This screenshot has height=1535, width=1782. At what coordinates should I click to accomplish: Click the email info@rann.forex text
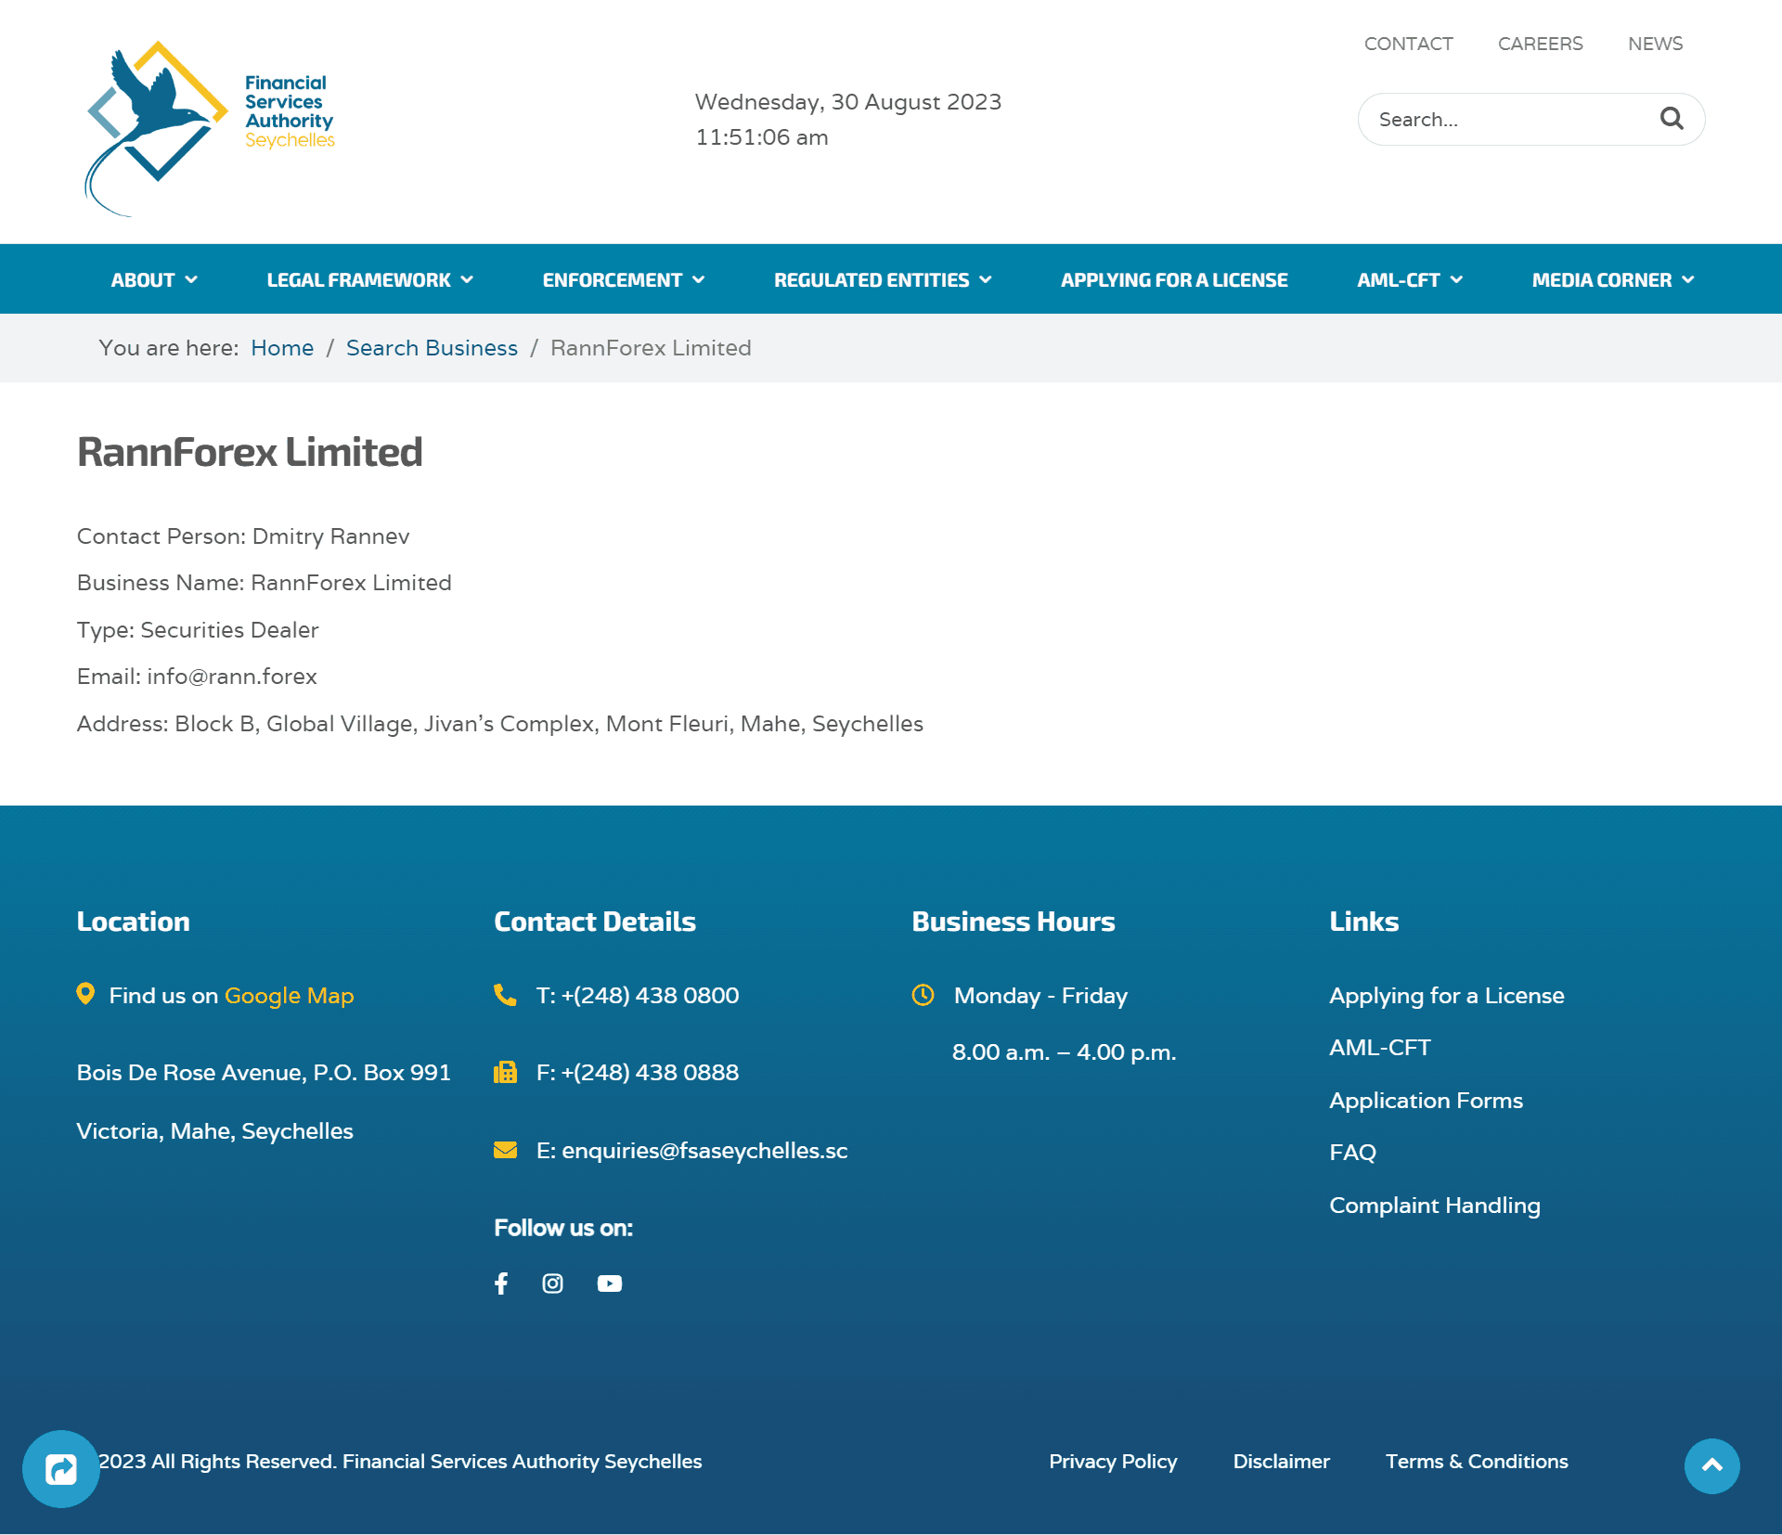tap(232, 677)
